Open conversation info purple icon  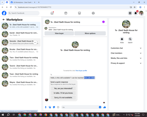pos(103,22)
